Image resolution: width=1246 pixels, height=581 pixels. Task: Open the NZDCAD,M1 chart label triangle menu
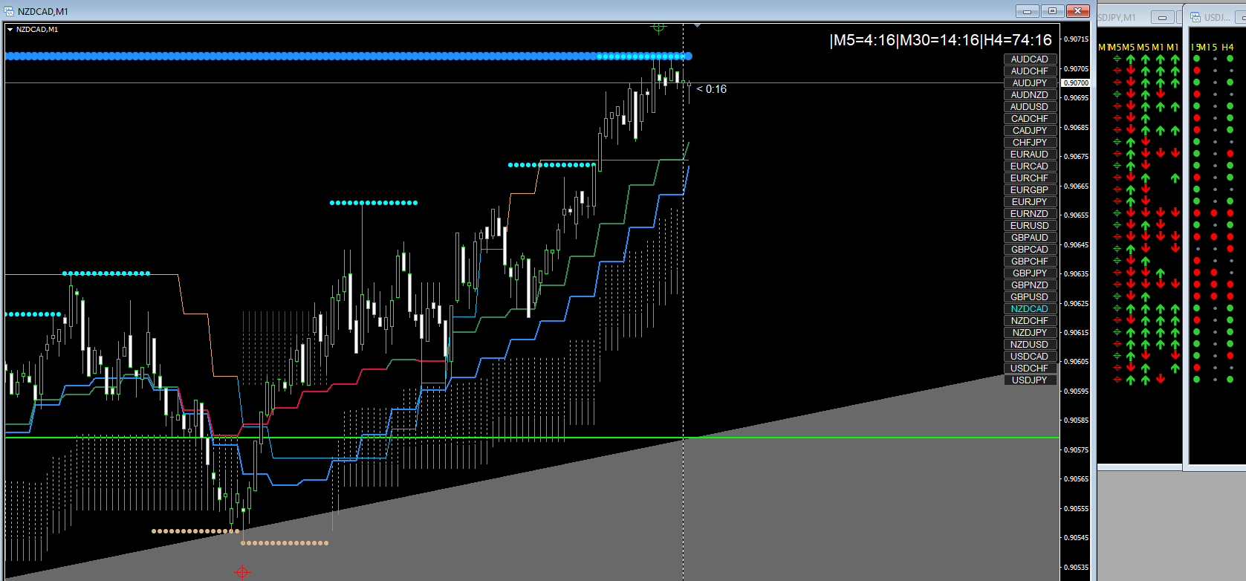tap(10, 30)
